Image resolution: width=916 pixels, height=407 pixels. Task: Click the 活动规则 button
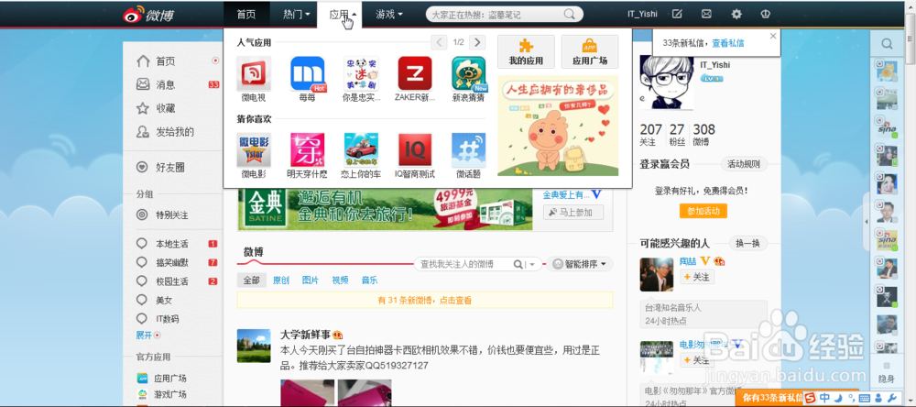click(744, 164)
